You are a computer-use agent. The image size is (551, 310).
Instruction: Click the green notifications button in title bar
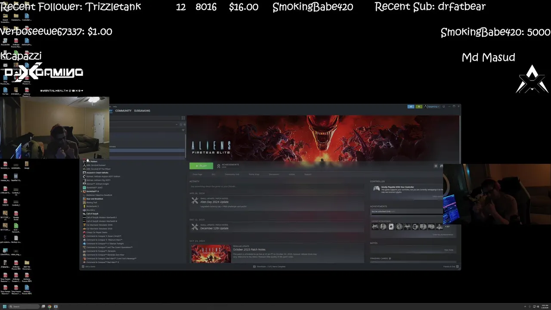click(418, 106)
